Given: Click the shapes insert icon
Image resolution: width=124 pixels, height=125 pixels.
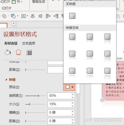Looking at the screenshot, I should click(13, 16).
